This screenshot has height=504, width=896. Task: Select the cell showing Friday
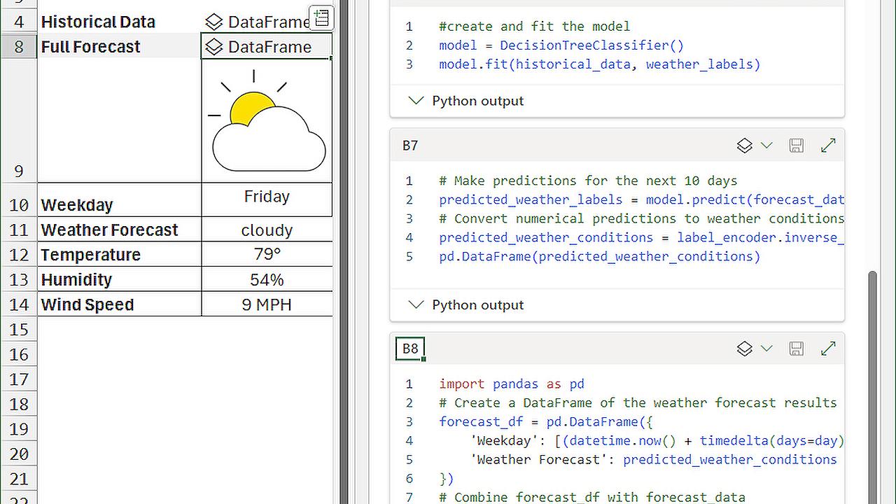[x=266, y=197]
